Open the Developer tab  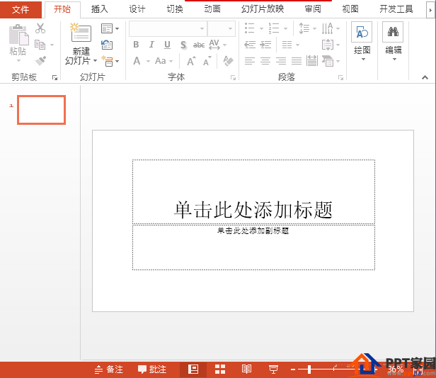point(396,9)
